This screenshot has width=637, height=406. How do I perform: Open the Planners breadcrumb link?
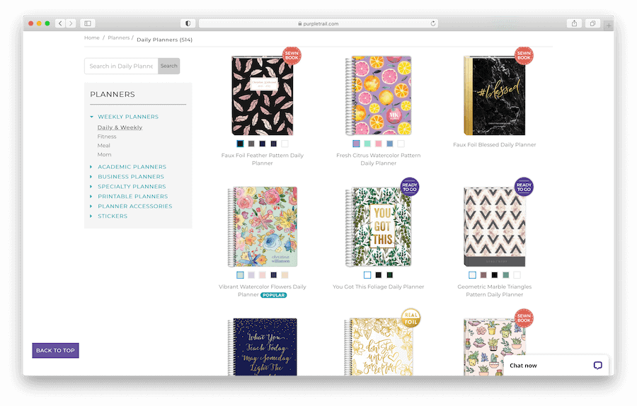[119, 37]
